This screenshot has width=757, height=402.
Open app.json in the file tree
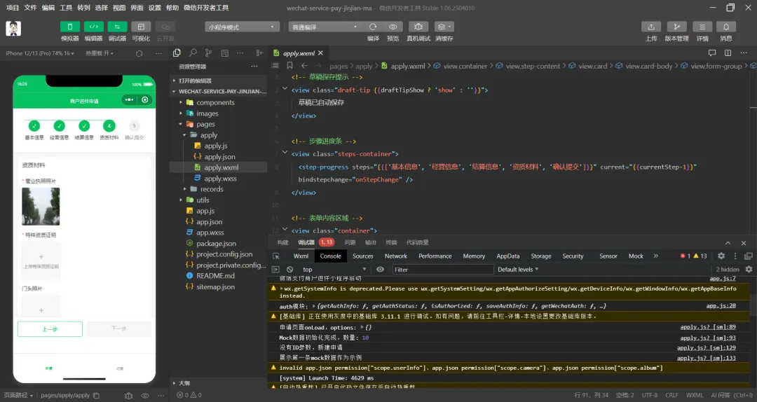tap(209, 222)
